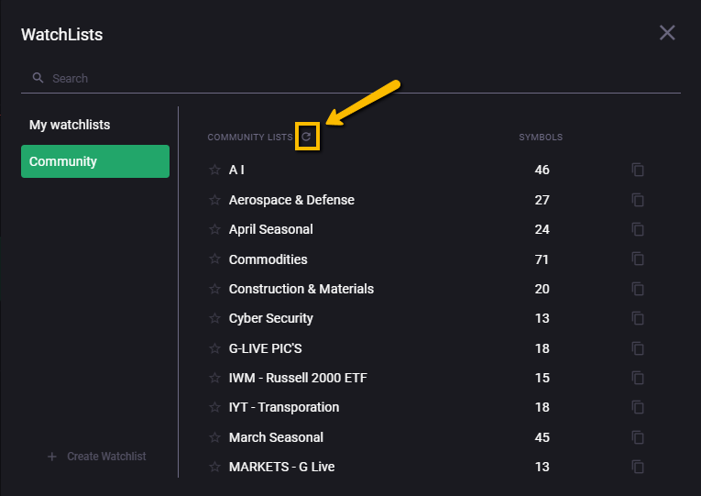Click the watchlist Search field
Screen dimensions: 701x496
348,79
